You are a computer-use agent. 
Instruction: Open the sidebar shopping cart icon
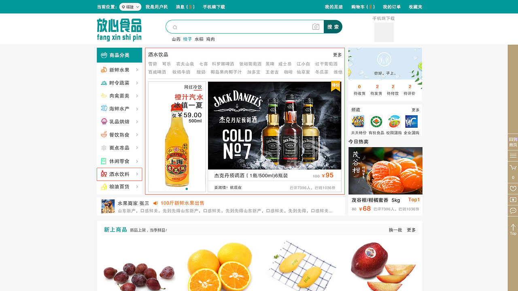[x=513, y=167]
